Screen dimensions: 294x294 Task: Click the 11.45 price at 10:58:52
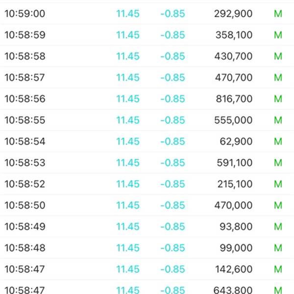click(128, 184)
